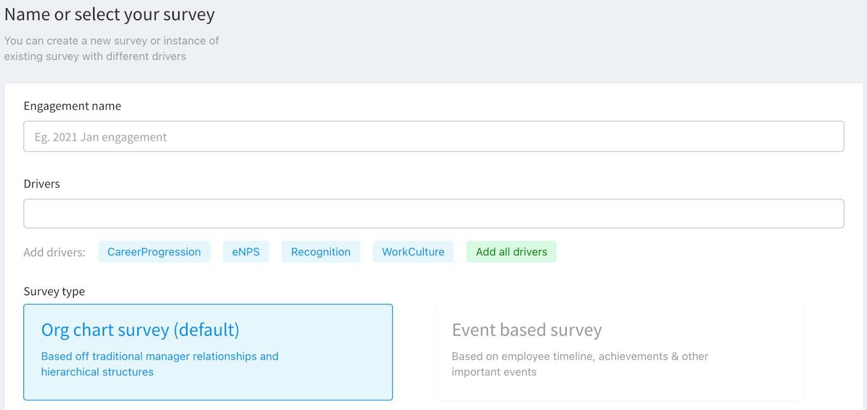Click the subtitle about creating a new survey

pos(111,48)
